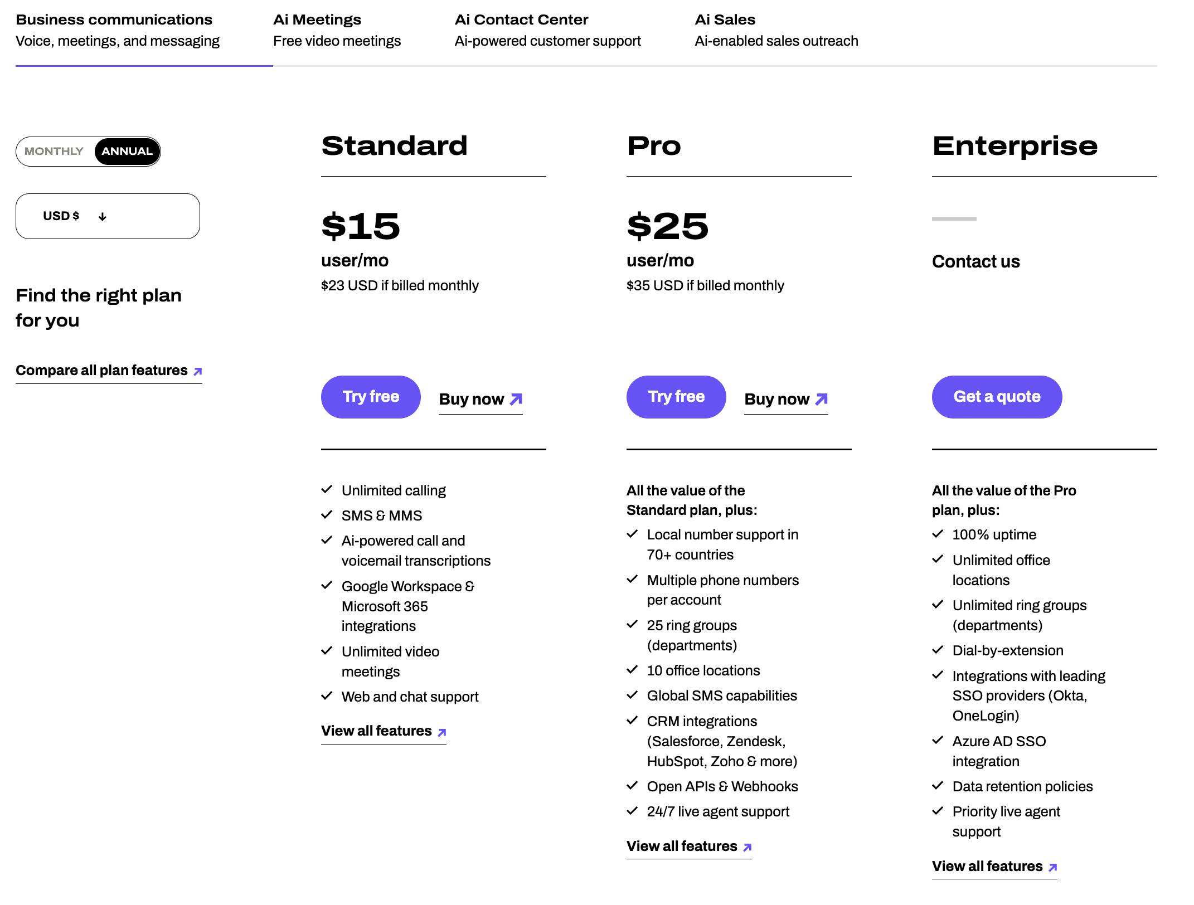Select the Ai Sales tab
Viewport: 1194px width, 905px height.
click(776, 30)
